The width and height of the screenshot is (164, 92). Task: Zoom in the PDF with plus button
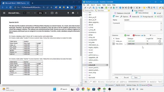pyautogui.click(x=46, y=13)
